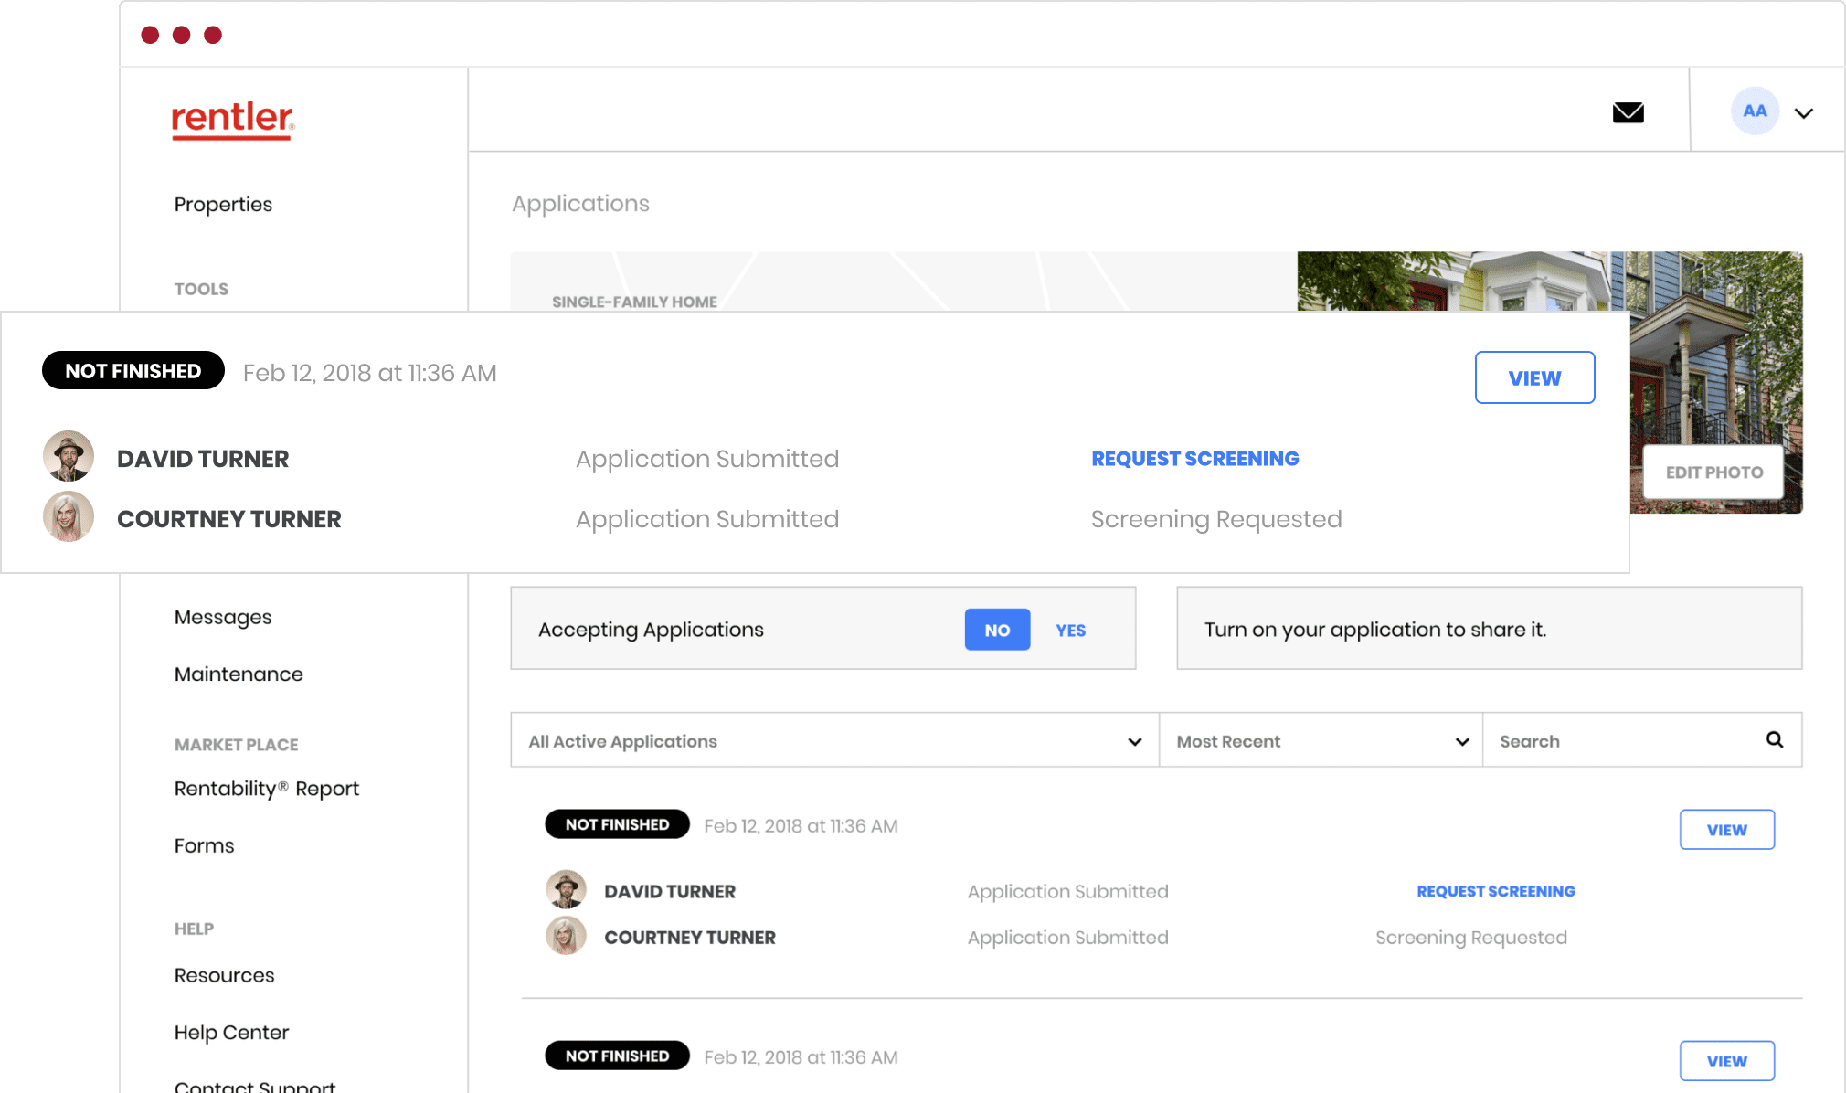Screen dimensions: 1846x1093
Task: Enable Accepting Applications by clicking YES
Action: pos(1069,630)
